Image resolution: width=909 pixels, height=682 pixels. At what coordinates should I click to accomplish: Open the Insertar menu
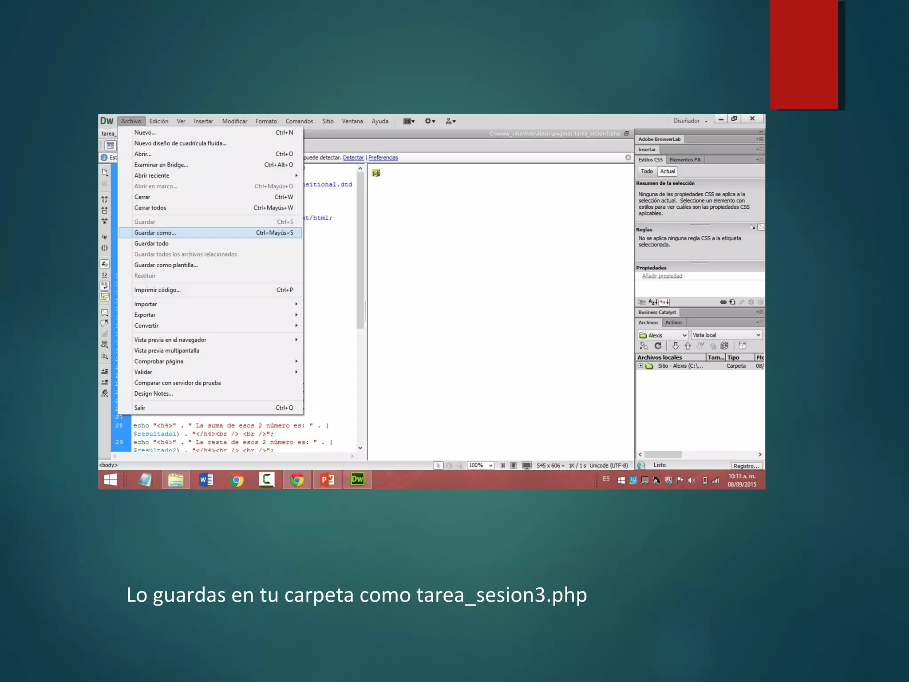point(203,121)
